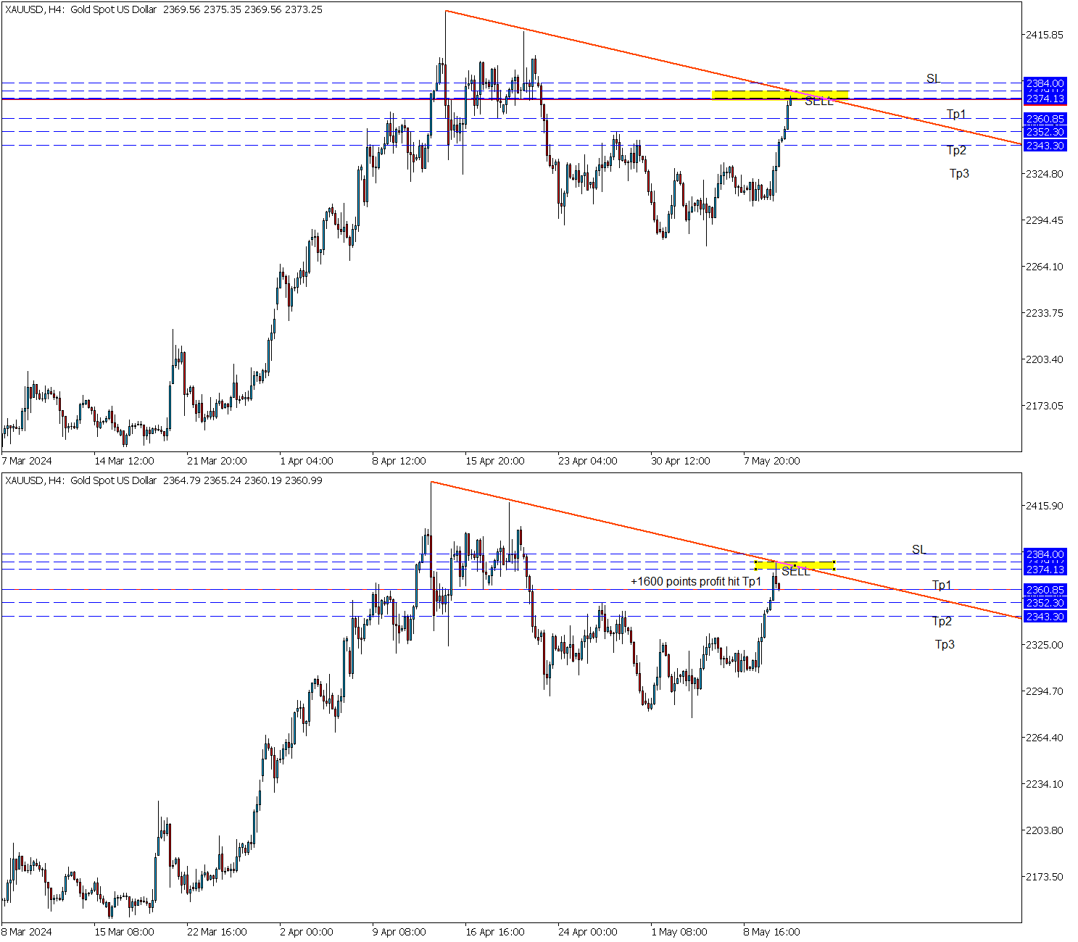Click the 2343.30 price tag in the upper chart

tap(1045, 146)
